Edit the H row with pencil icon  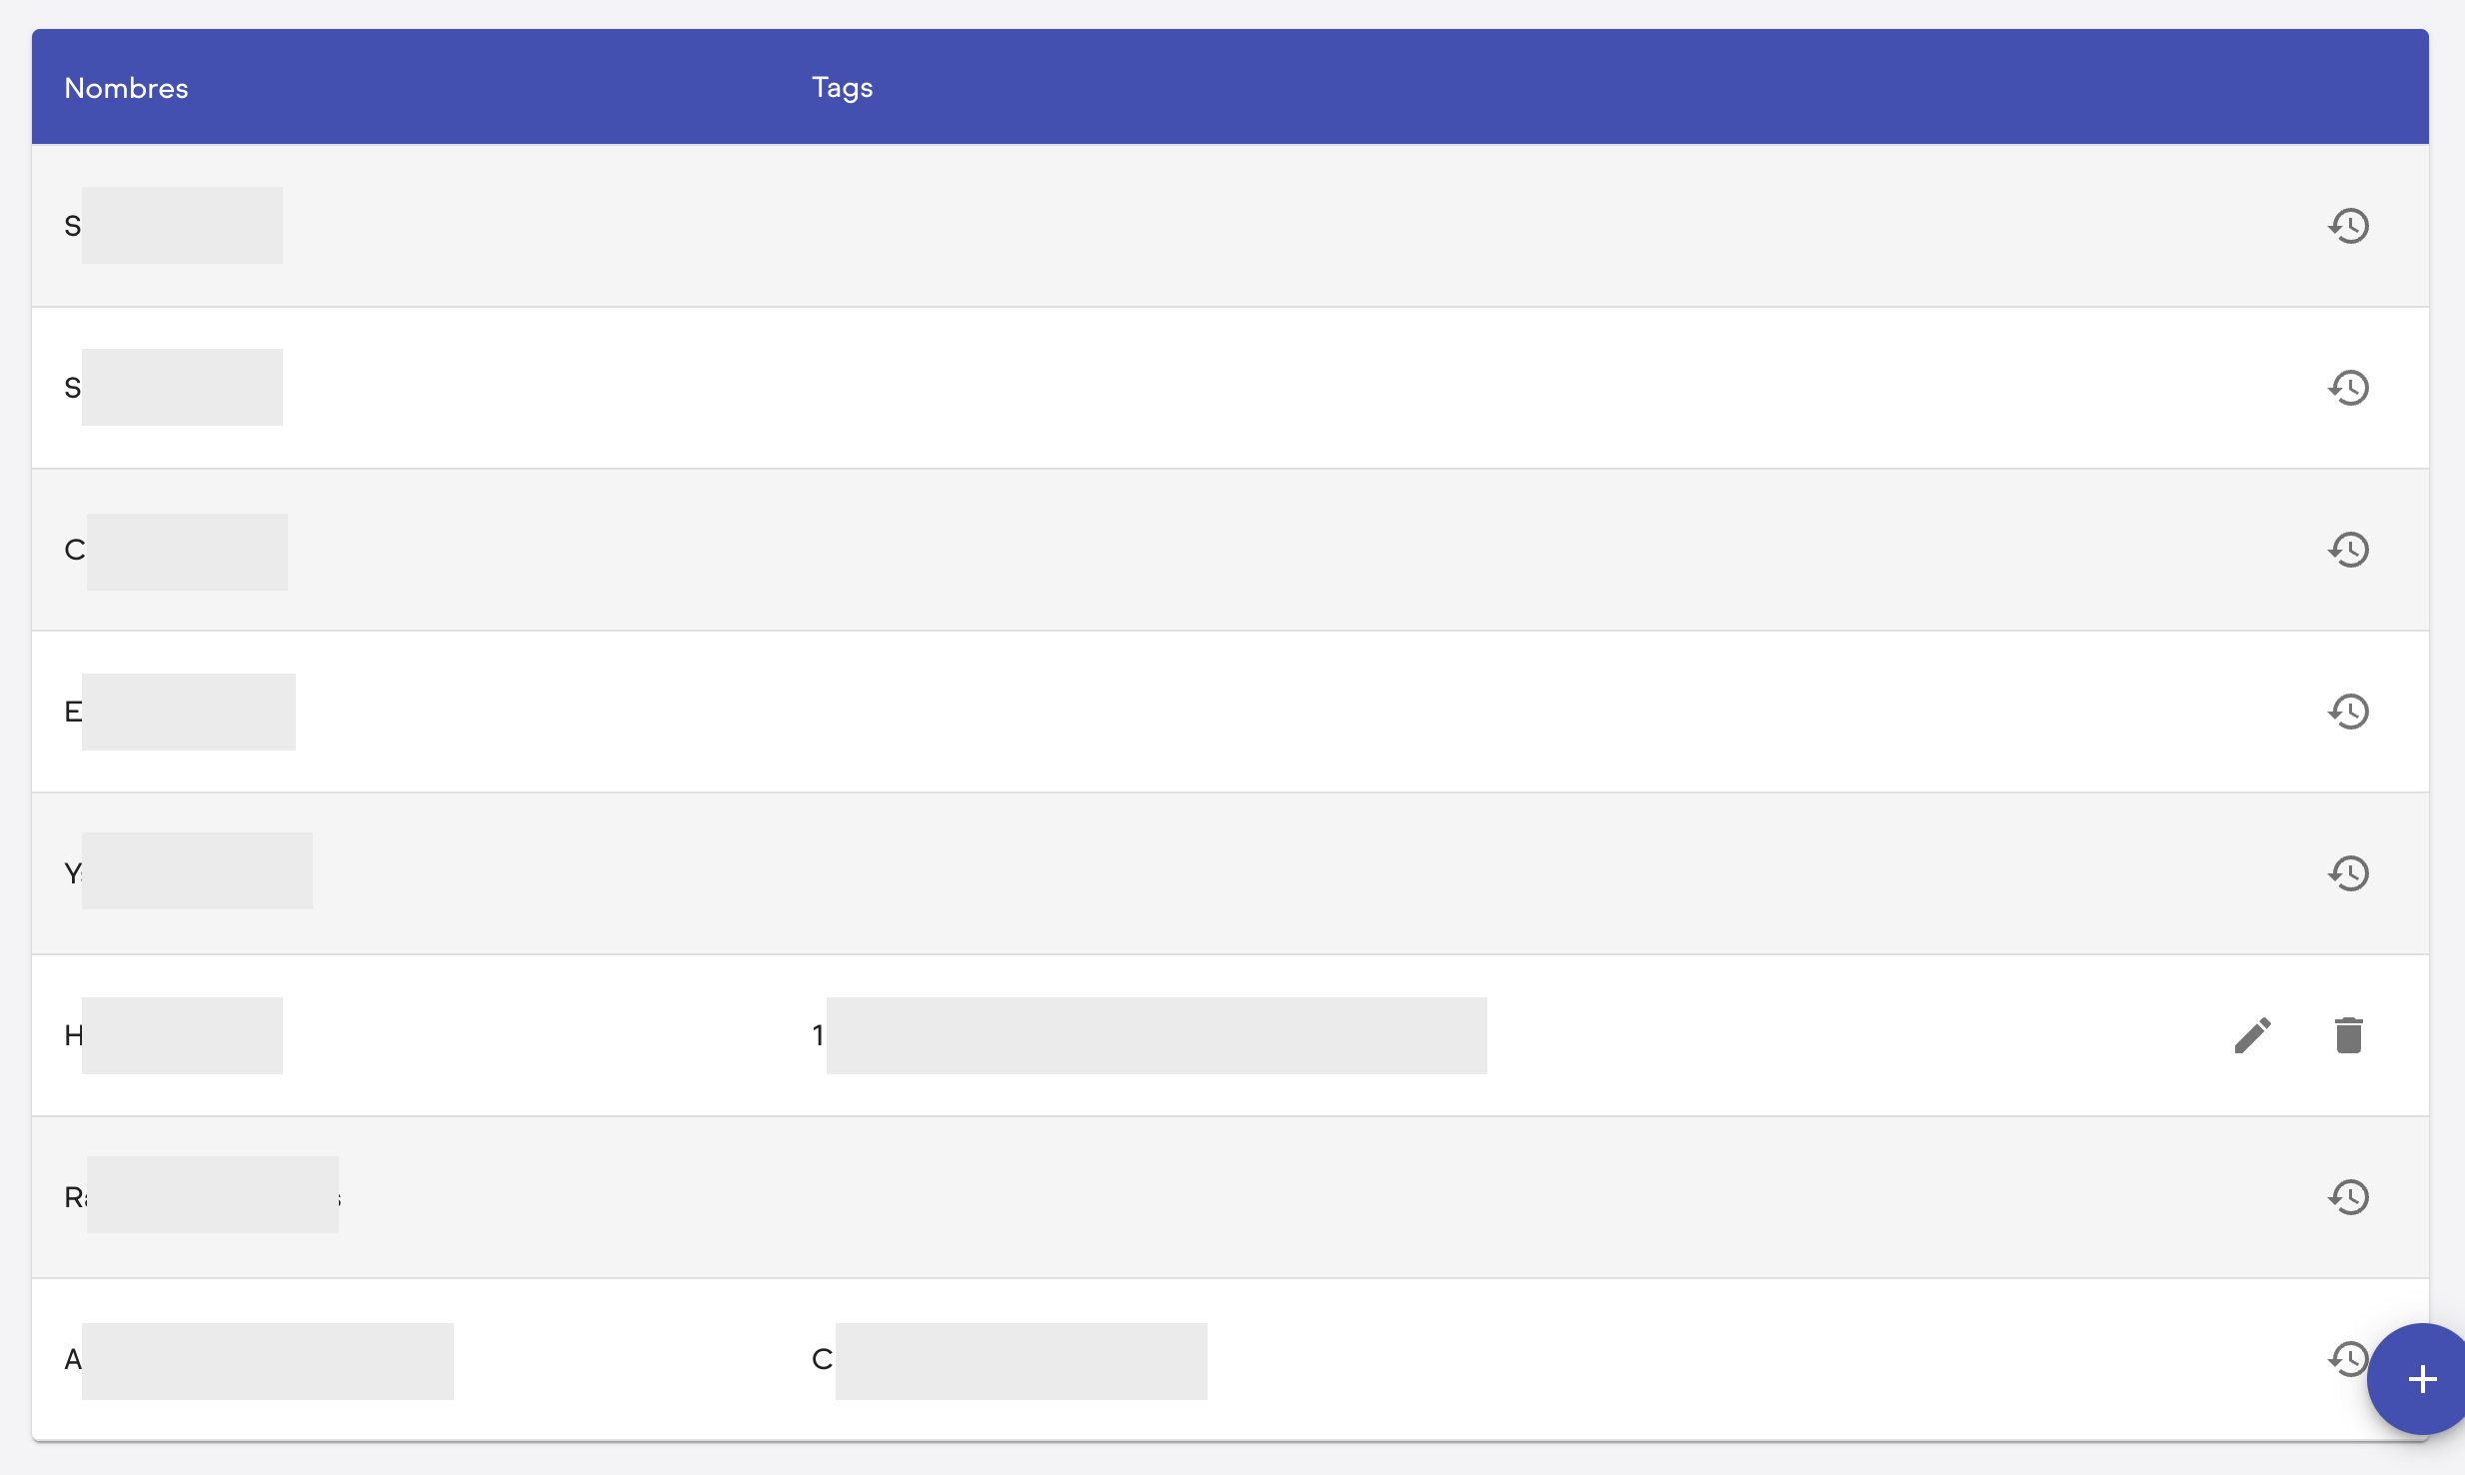(x=2253, y=1035)
